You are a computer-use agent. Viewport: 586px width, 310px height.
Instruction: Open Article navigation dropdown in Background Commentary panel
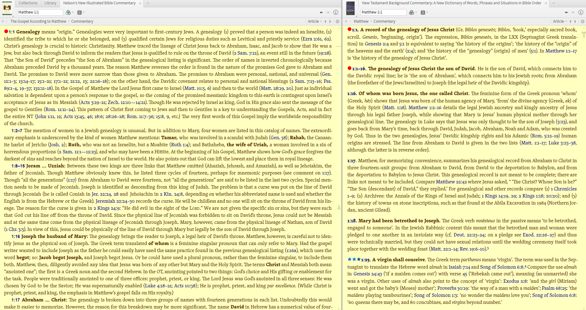coord(560,21)
